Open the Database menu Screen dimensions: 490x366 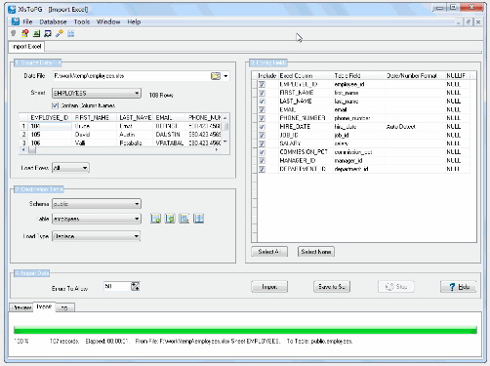pyautogui.click(x=53, y=21)
